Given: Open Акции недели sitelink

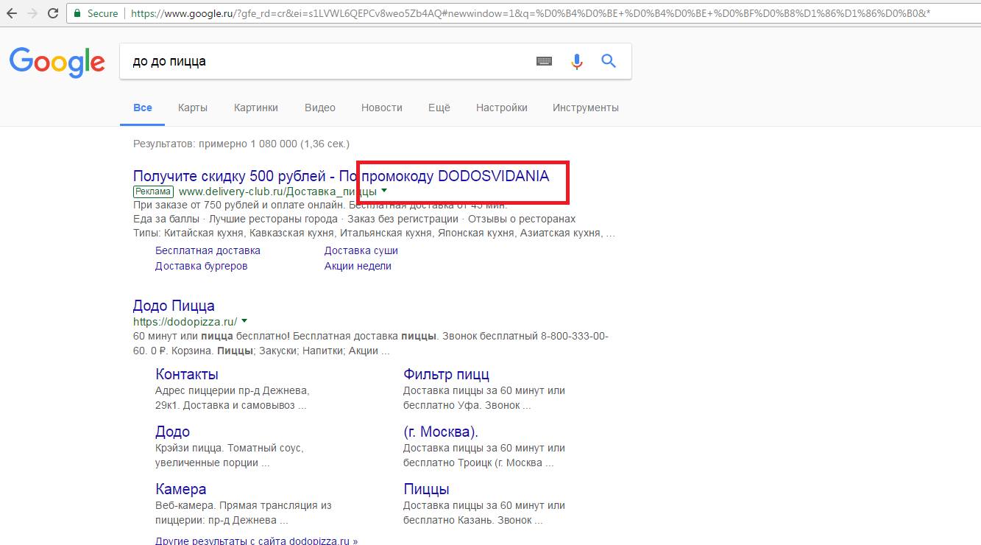Looking at the screenshot, I should [x=358, y=266].
